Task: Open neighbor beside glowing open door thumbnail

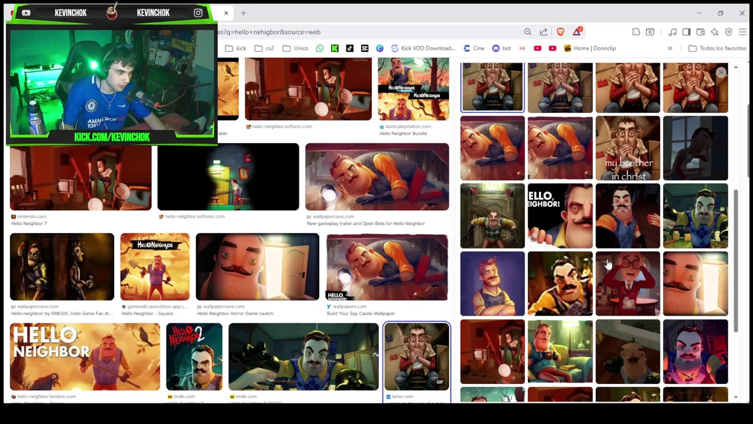Action: [257, 267]
